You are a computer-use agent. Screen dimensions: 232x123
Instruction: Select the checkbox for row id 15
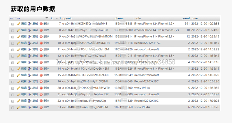click(x=13, y=75)
